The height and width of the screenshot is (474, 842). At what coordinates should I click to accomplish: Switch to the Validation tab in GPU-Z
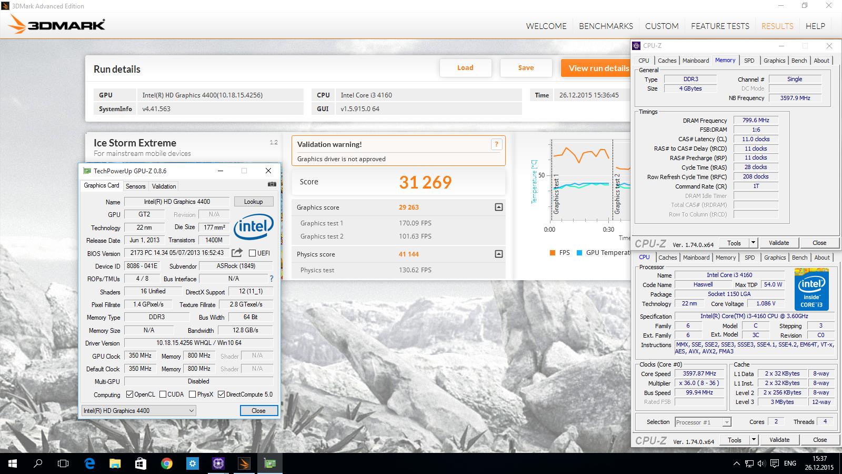click(x=164, y=186)
